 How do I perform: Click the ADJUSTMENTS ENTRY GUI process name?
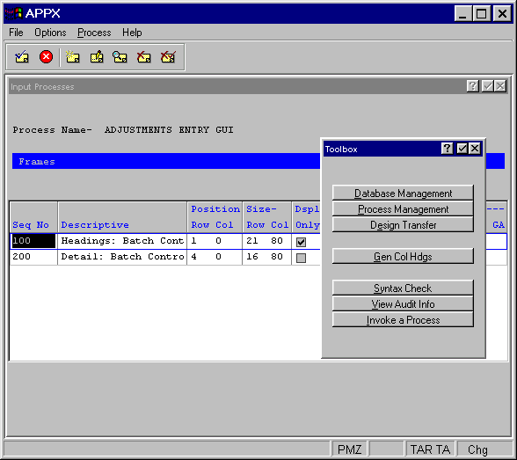(169, 130)
